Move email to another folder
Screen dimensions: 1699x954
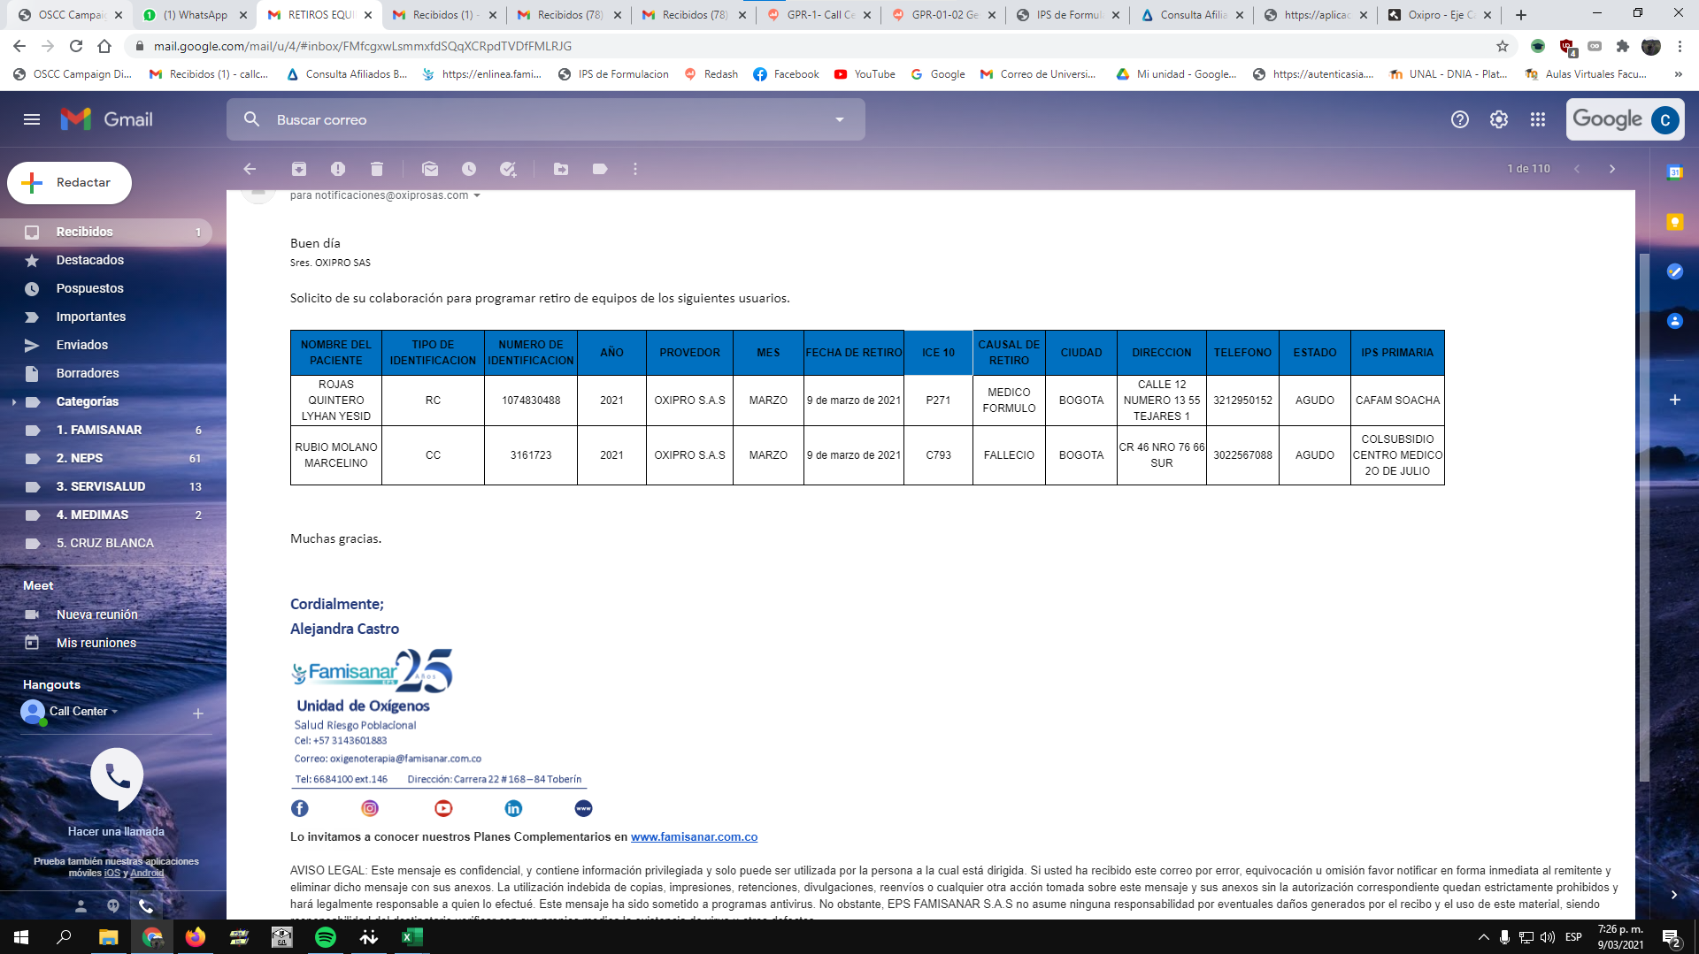point(561,169)
